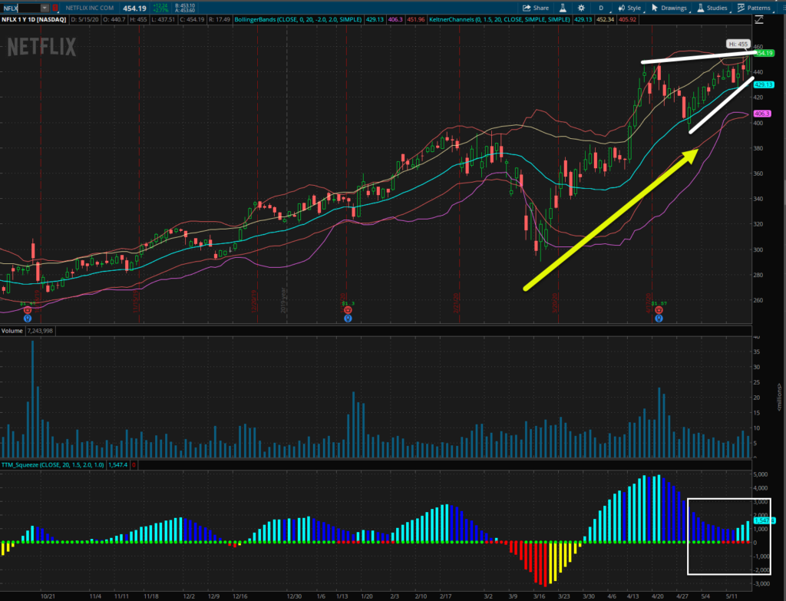
Task: Click the April earnings event icon
Action: pos(659,310)
